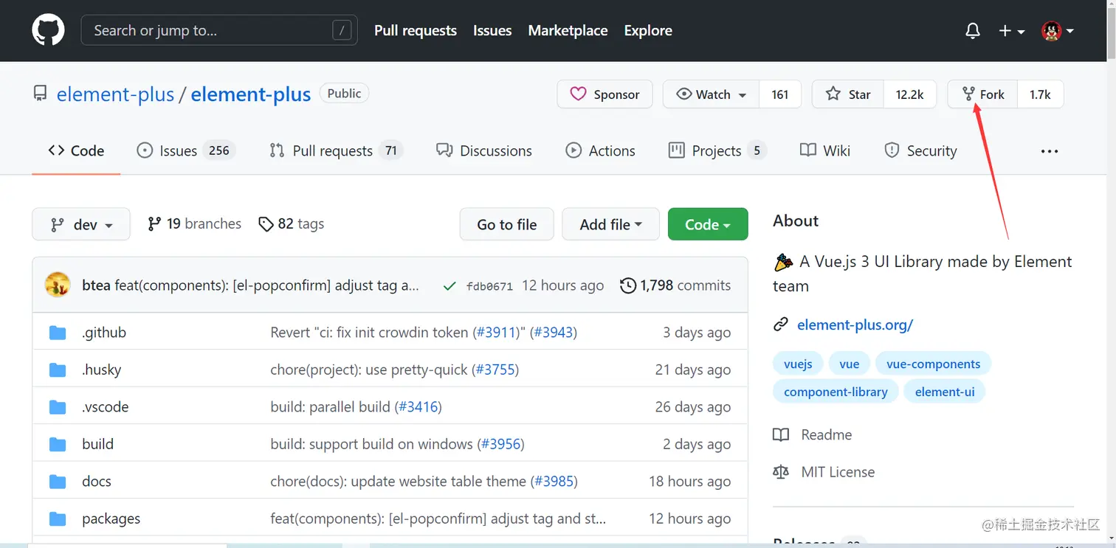Open pull request #3416 link

(x=418, y=407)
